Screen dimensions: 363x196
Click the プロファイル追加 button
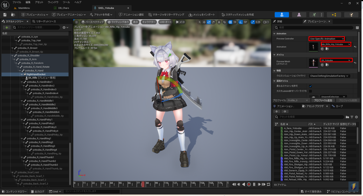323,100
